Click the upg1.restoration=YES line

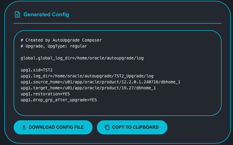(45, 94)
